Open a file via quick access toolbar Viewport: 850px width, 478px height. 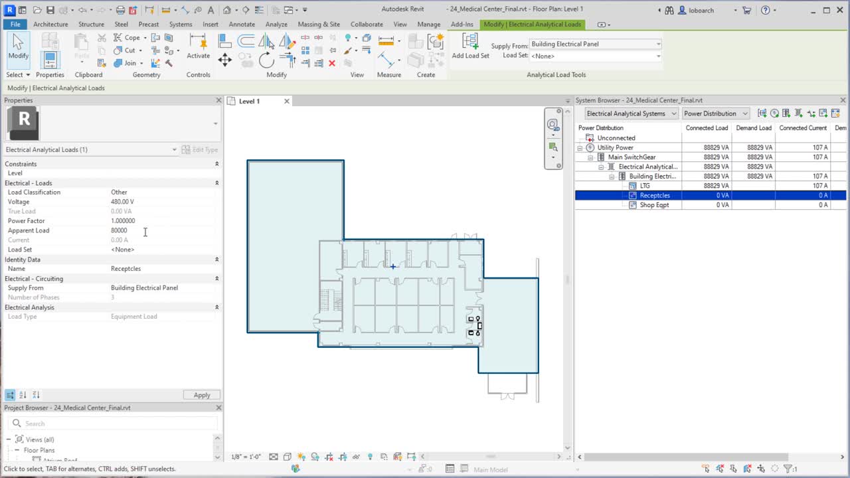click(37, 10)
